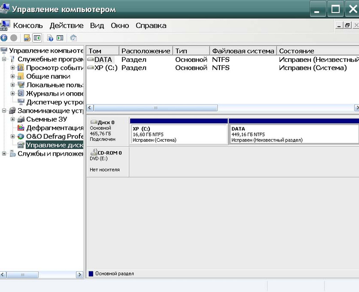359x292 pixels.
Task: Expand the O&O Defrag node
Action: (x=13, y=136)
